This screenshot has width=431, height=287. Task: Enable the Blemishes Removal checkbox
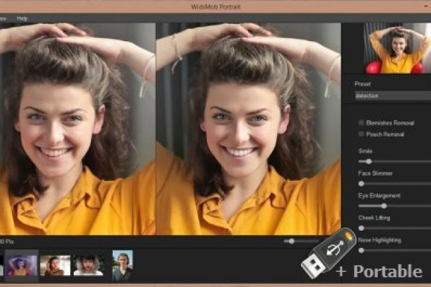[361, 123]
